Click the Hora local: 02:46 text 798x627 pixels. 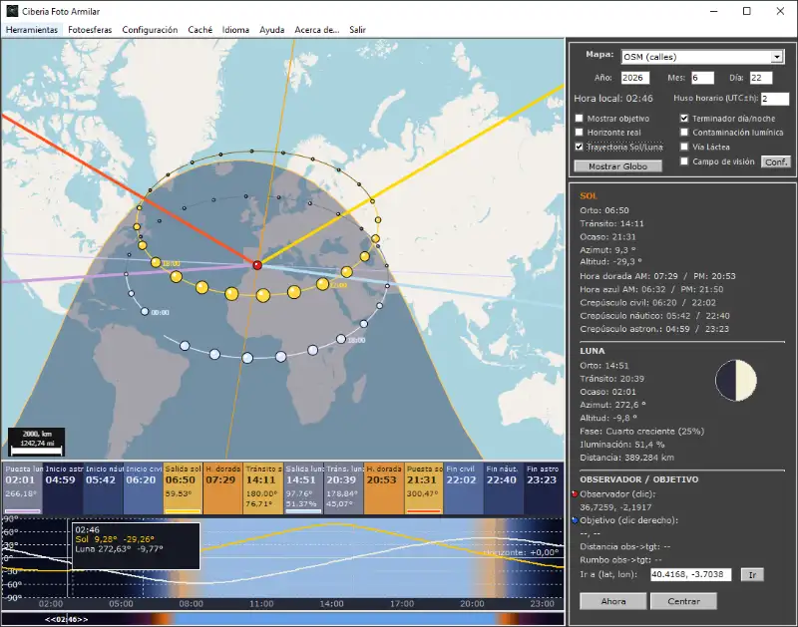(x=613, y=99)
